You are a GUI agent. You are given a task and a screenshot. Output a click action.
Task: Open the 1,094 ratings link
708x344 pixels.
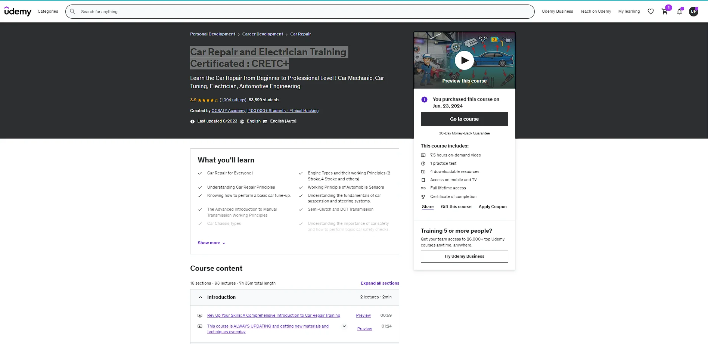tap(233, 100)
